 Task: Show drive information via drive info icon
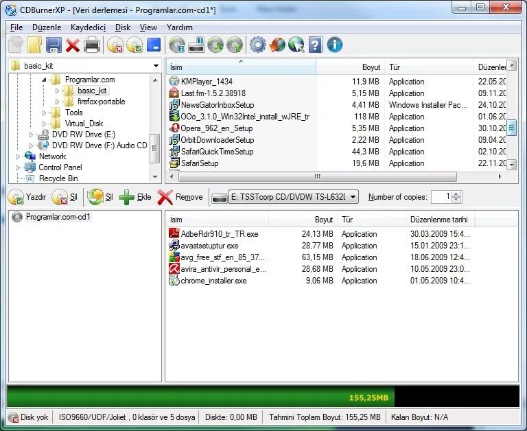[x=196, y=45]
